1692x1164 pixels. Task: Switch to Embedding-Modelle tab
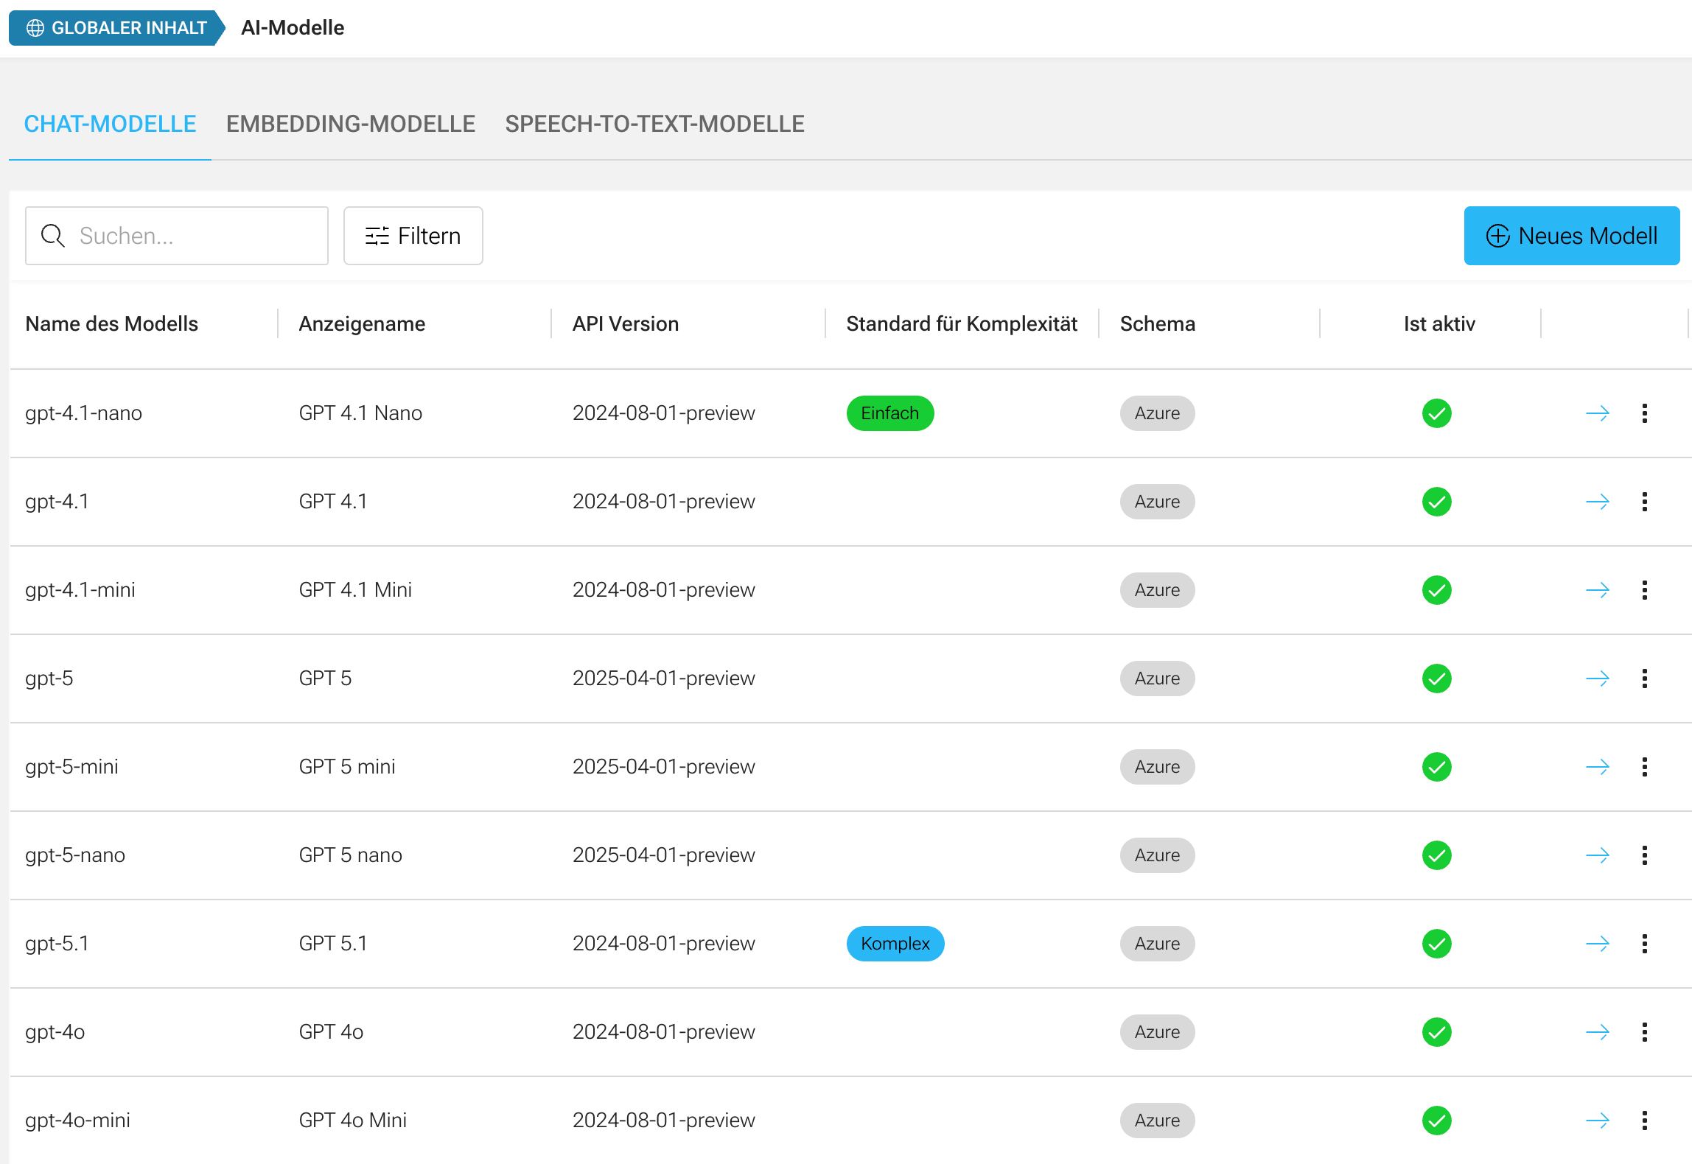pyautogui.click(x=350, y=124)
